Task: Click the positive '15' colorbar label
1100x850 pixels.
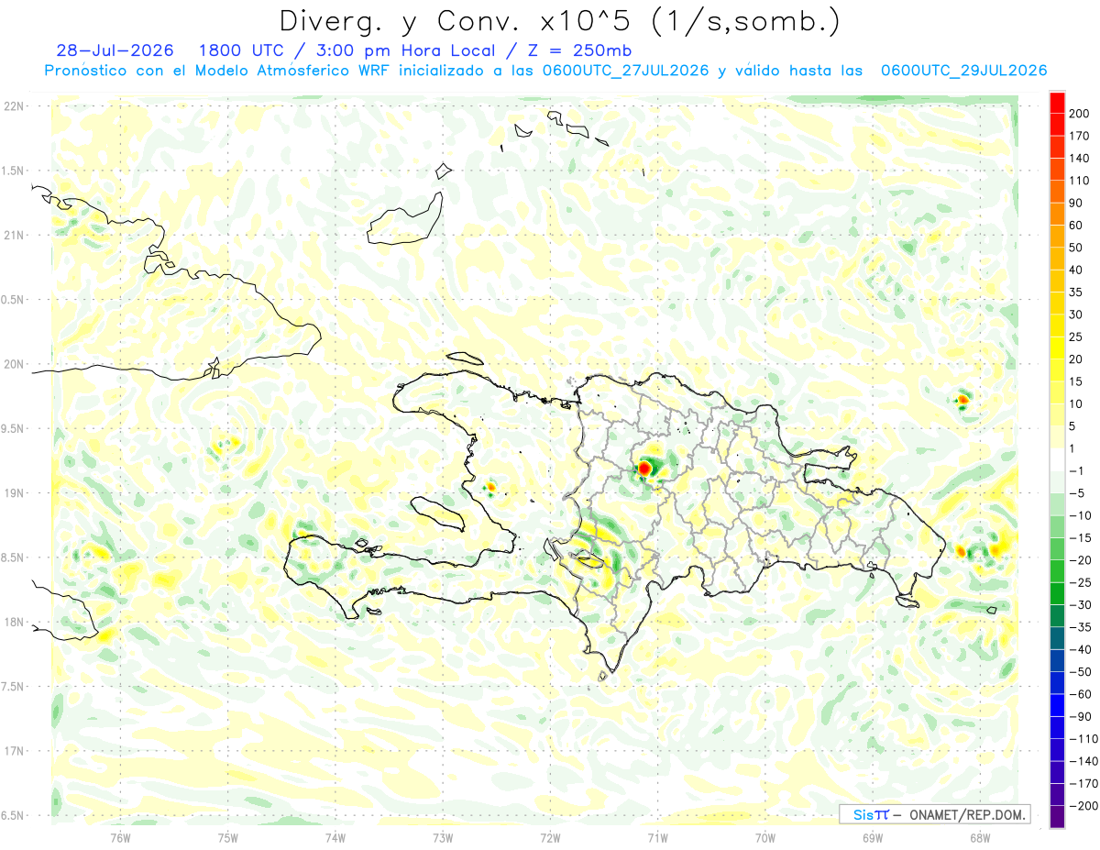Action: (1077, 381)
